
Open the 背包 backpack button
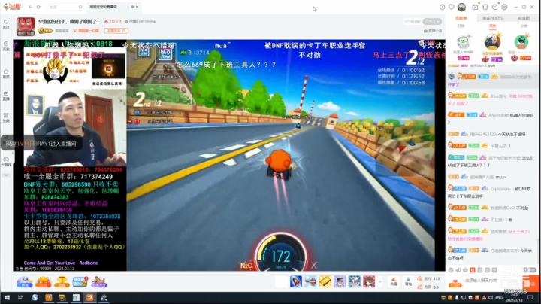(x=408, y=281)
